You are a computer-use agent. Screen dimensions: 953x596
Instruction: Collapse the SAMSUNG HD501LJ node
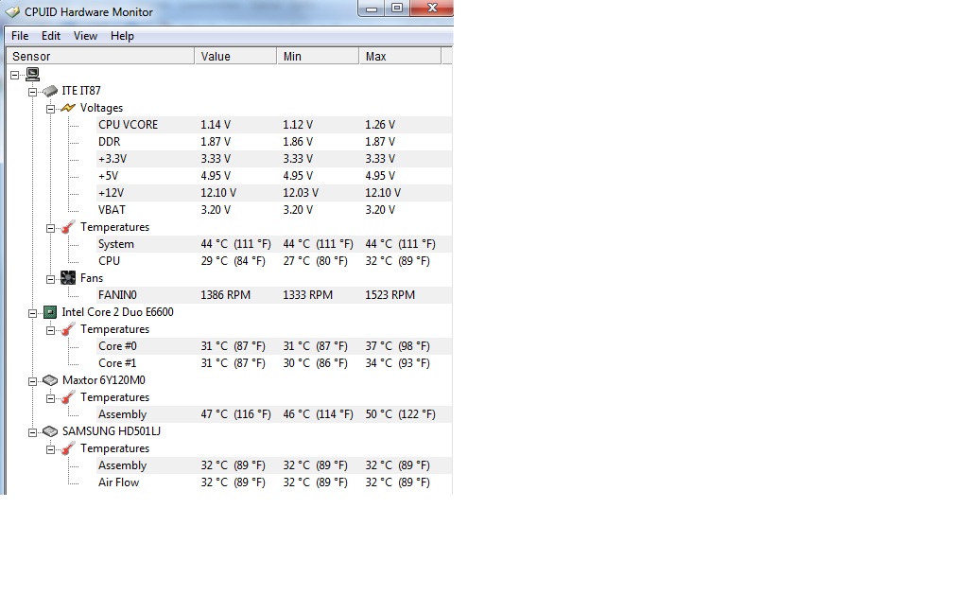pyautogui.click(x=33, y=432)
